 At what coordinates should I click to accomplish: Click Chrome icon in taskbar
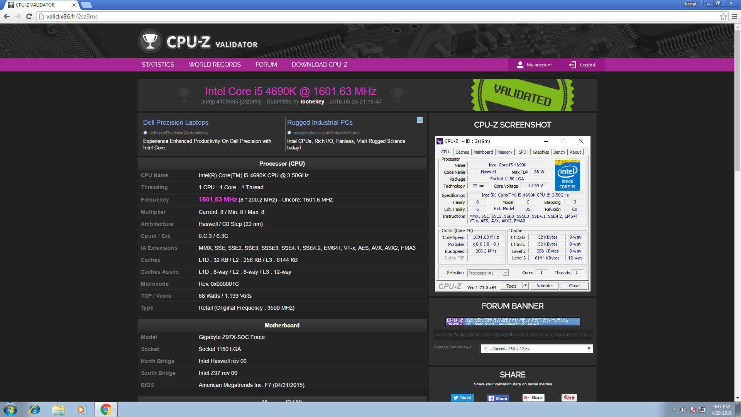[x=106, y=409]
